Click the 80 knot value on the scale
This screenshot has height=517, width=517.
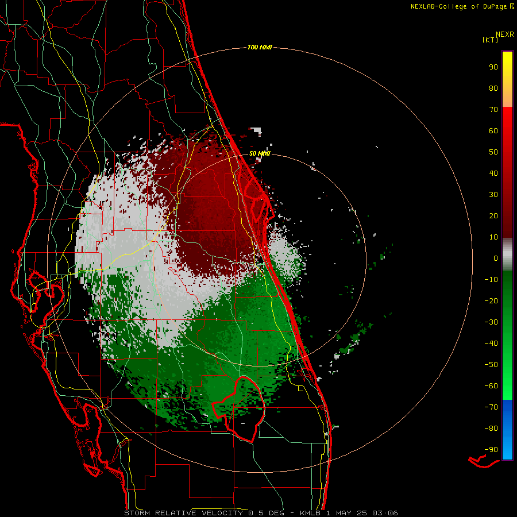pos(493,88)
